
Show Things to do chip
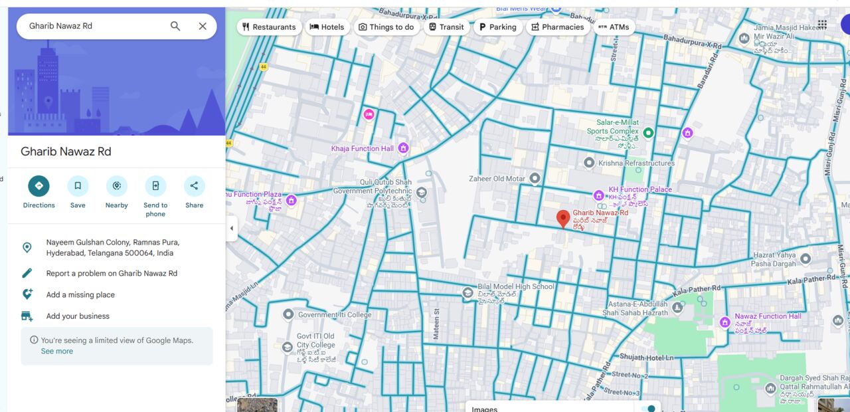tap(386, 27)
